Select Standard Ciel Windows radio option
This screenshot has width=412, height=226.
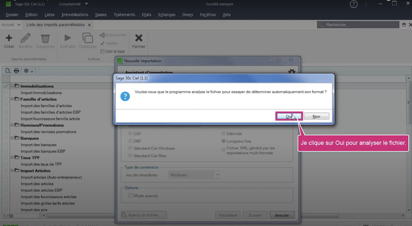[130, 148]
